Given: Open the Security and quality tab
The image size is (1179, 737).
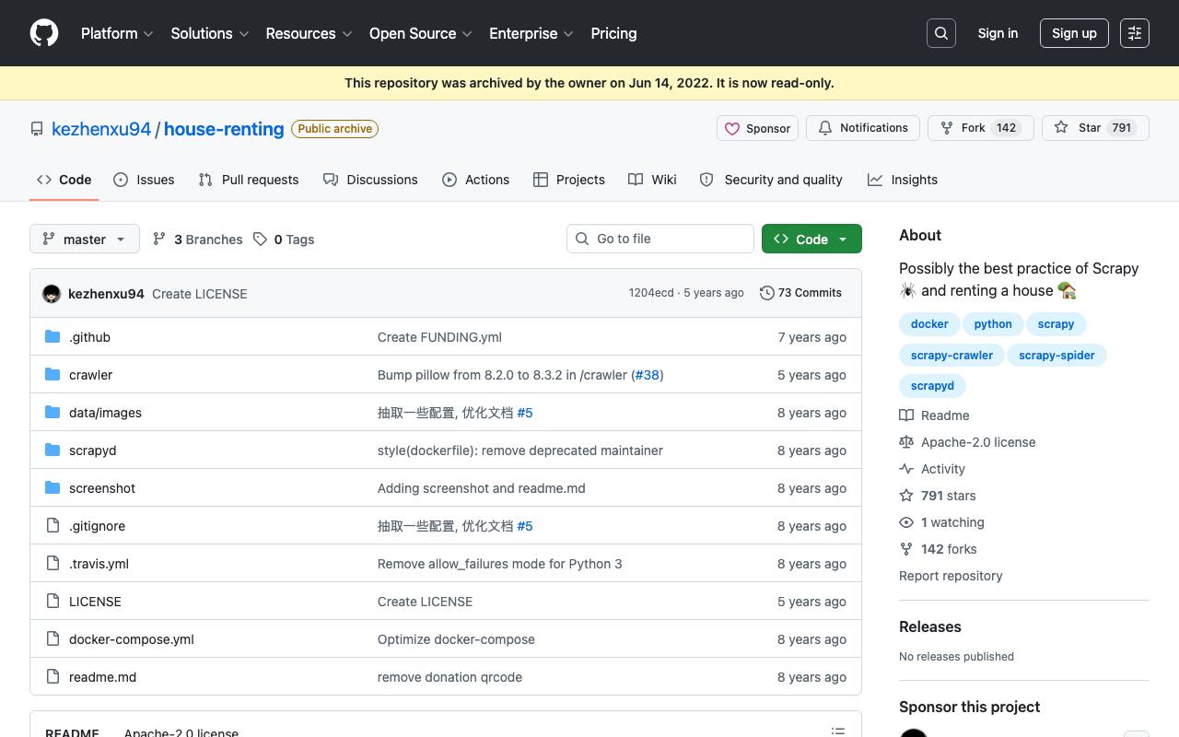Looking at the screenshot, I should tap(771, 180).
